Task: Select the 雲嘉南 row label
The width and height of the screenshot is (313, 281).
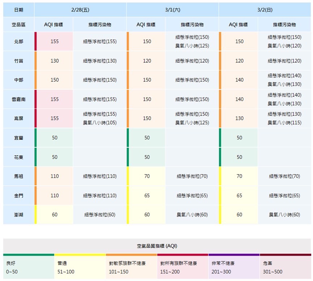Action: pyautogui.click(x=18, y=99)
